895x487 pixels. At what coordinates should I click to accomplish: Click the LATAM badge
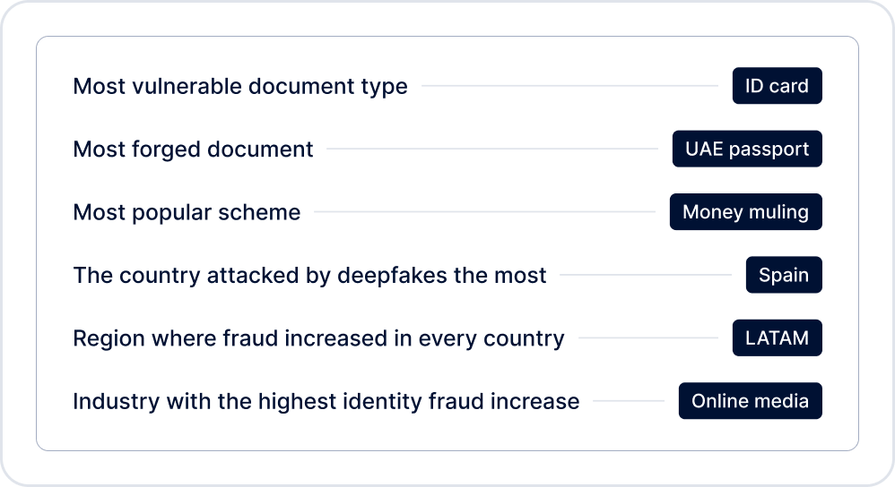[777, 338]
